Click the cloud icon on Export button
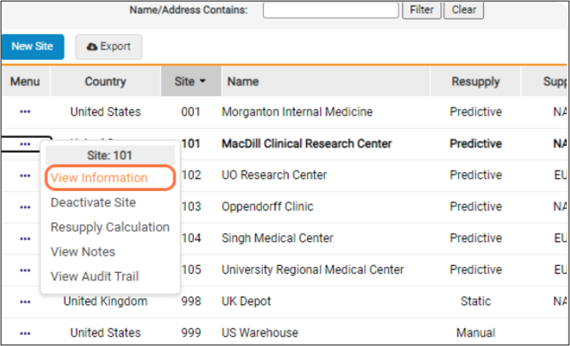 click(92, 47)
